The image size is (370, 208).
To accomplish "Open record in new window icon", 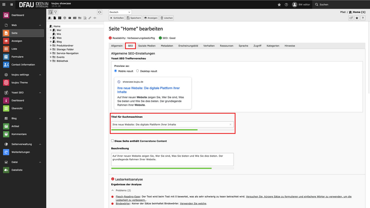I will point(351,18).
